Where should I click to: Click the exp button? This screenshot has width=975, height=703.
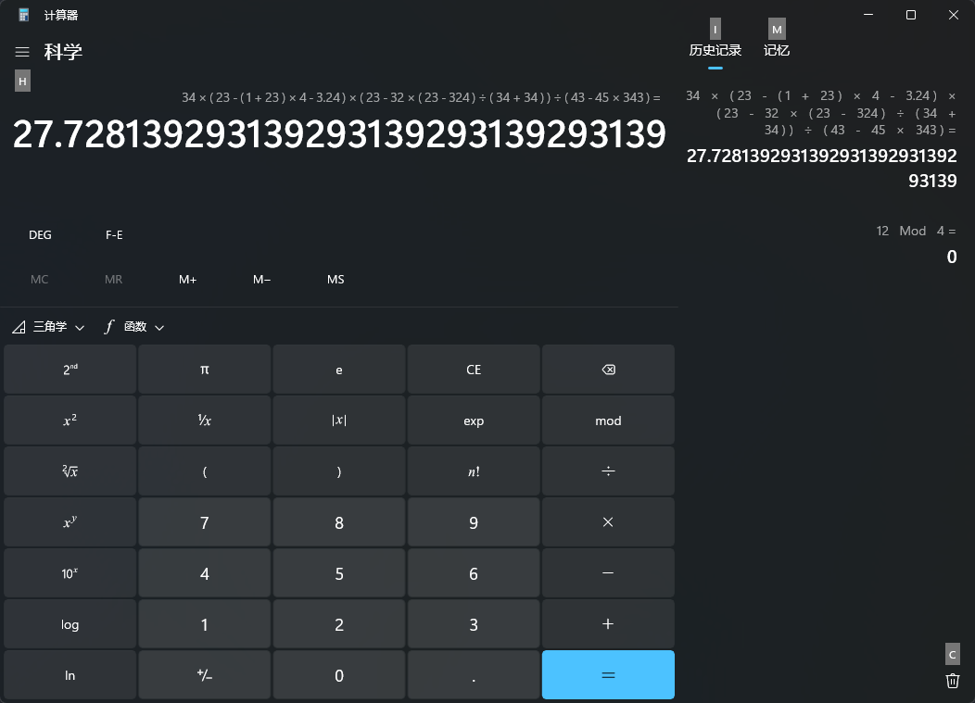point(474,421)
